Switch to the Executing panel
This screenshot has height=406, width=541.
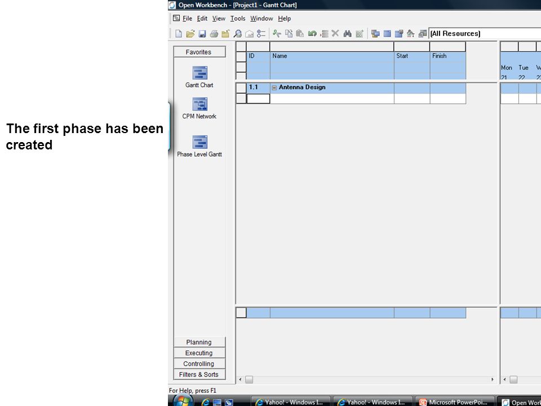pyautogui.click(x=199, y=353)
